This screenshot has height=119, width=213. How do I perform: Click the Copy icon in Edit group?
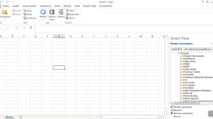[x=25, y=11]
